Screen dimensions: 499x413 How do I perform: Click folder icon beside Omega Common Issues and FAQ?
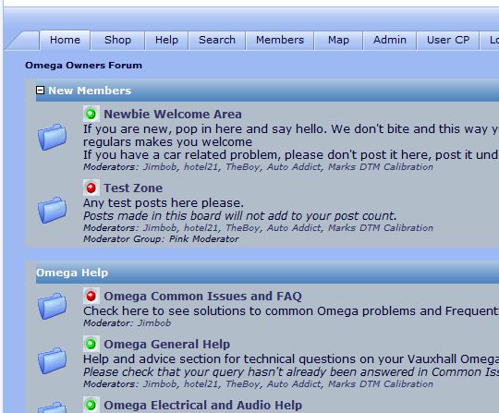[x=52, y=306]
